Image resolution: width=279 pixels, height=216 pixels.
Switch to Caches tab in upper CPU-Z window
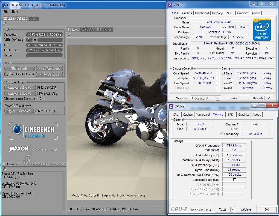[187, 13]
